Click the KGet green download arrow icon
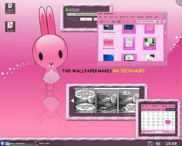 (x=67, y=10)
